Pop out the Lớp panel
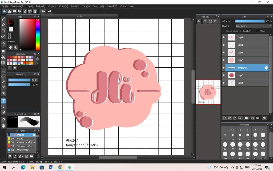 [268, 16]
